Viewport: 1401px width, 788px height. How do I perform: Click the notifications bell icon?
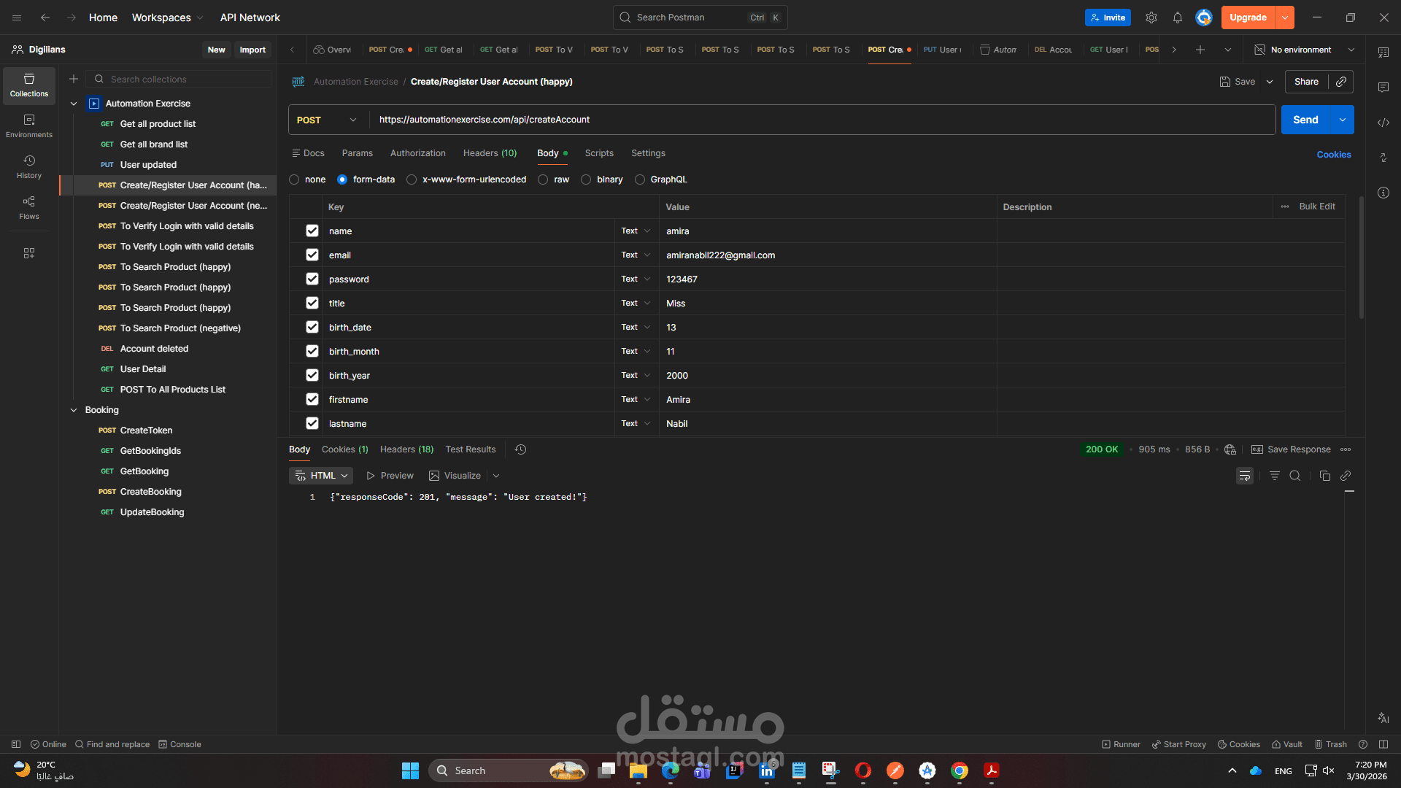point(1177,18)
